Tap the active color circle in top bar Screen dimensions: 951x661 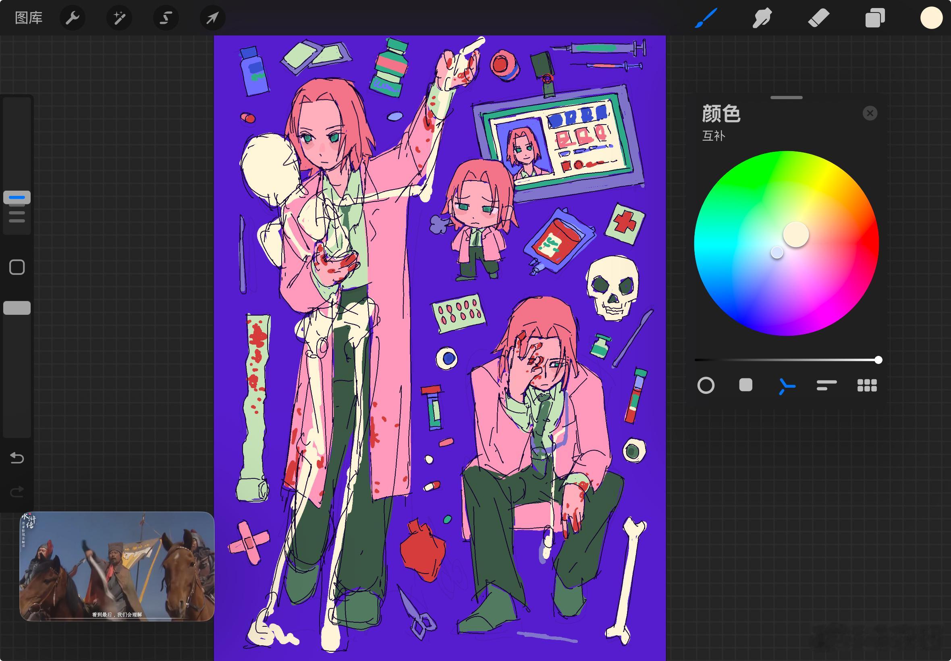click(x=931, y=18)
